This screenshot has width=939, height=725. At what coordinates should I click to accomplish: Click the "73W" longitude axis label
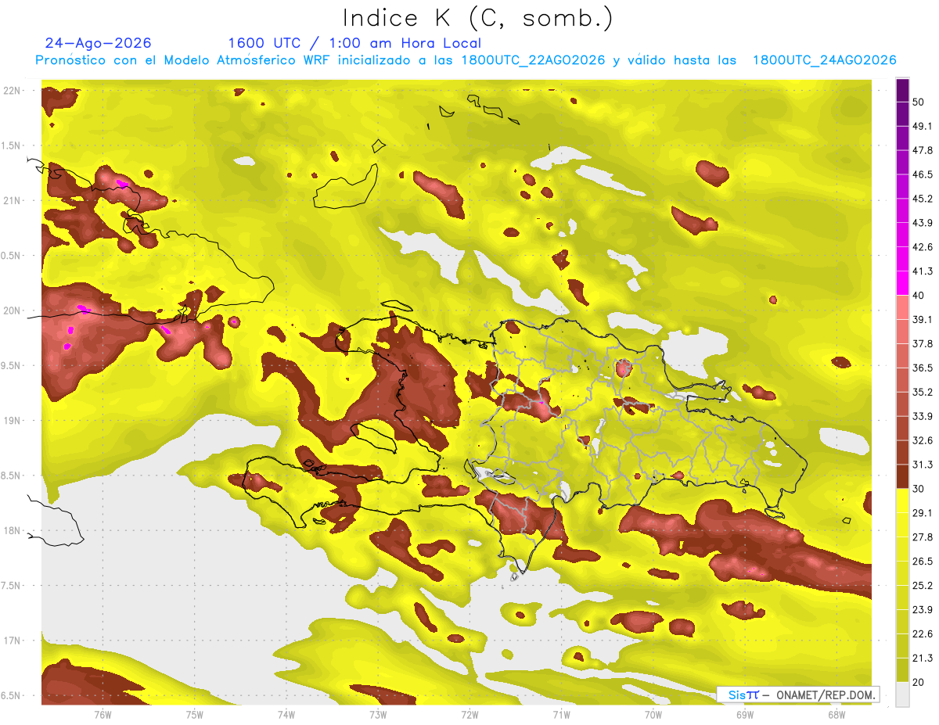(x=378, y=714)
